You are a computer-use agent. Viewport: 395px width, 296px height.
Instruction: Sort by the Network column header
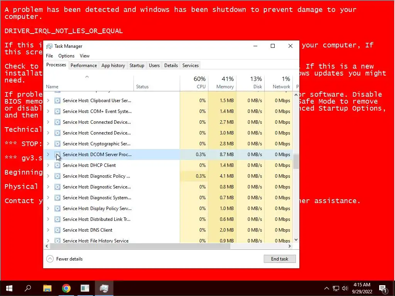pos(279,83)
